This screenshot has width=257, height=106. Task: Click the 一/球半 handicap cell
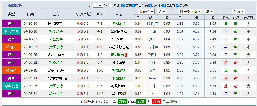[152, 47]
